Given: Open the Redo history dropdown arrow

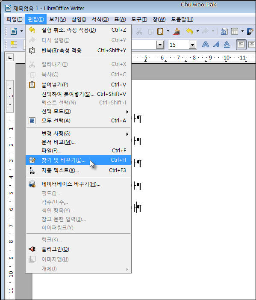Looking at the screenshot, I should tap(213, 31).
